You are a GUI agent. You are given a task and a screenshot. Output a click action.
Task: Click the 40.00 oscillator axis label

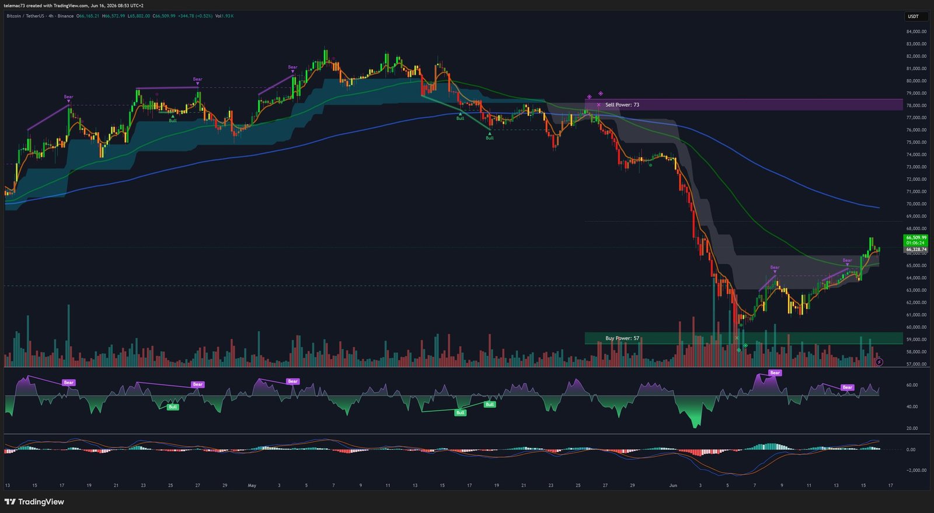pos(912,407)
